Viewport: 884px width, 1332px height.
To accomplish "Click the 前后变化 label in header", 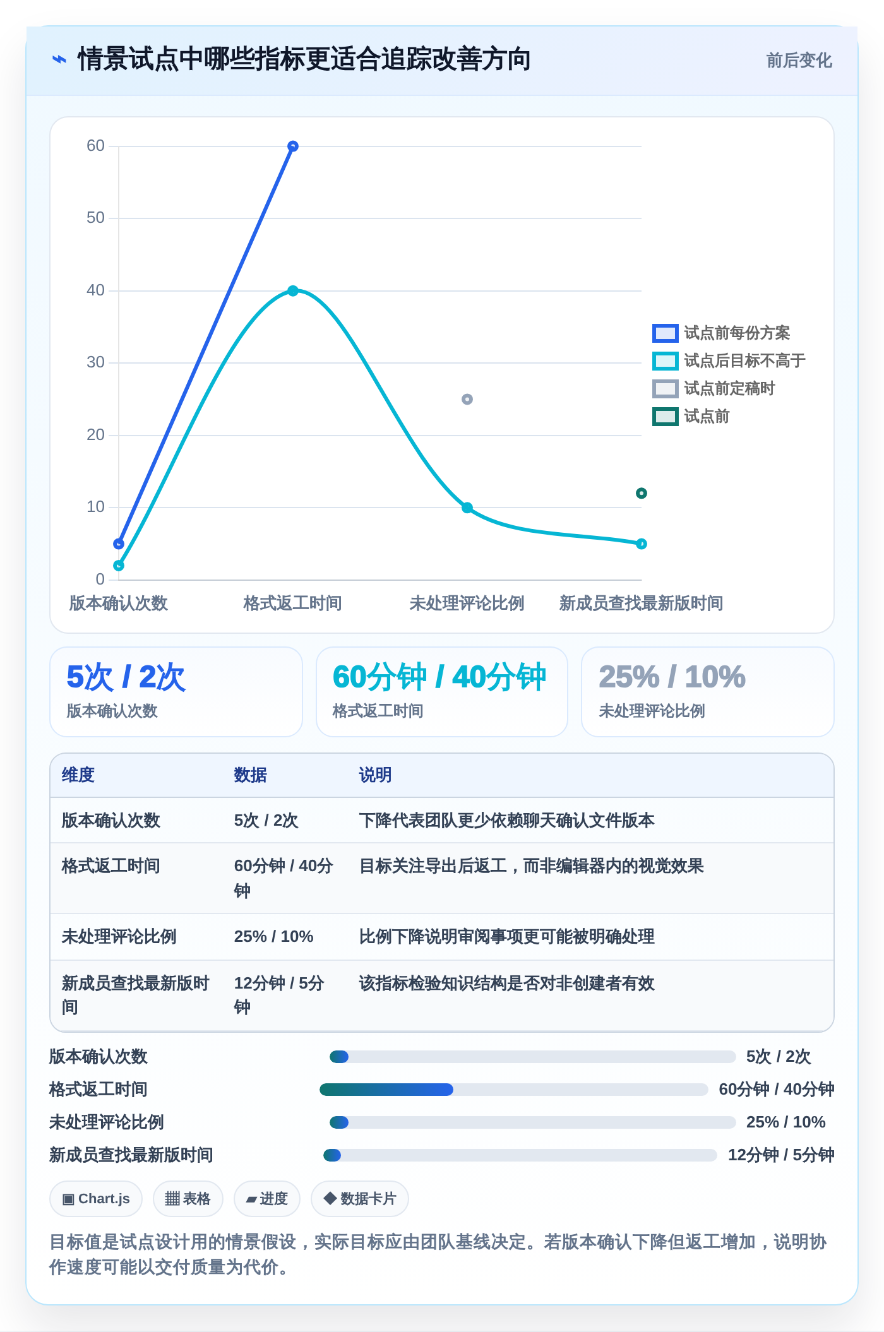I will 799,61.
